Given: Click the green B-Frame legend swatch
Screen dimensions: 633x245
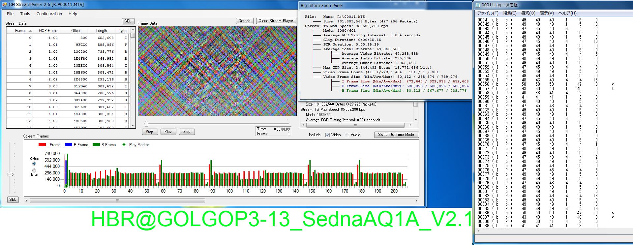Looking at the screenshot, I should tap(96, 145).
